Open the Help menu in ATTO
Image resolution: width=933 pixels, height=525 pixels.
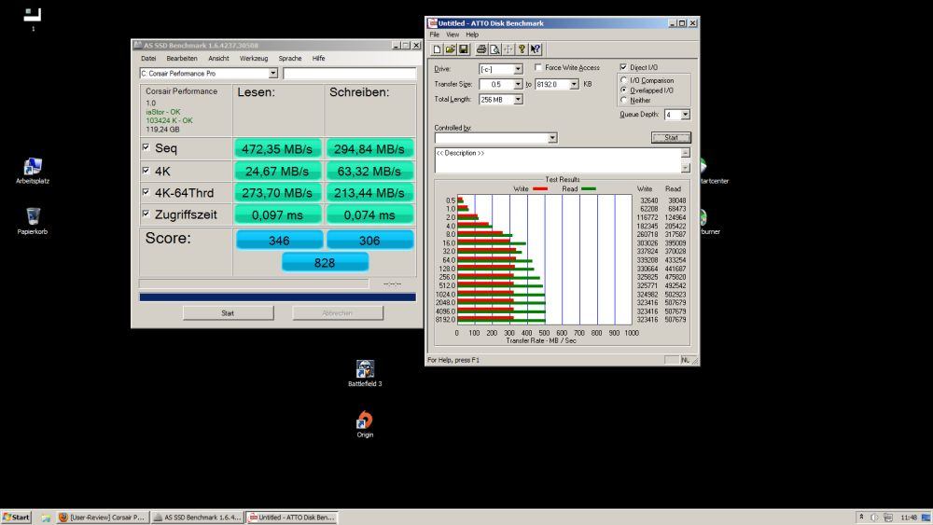472,35
